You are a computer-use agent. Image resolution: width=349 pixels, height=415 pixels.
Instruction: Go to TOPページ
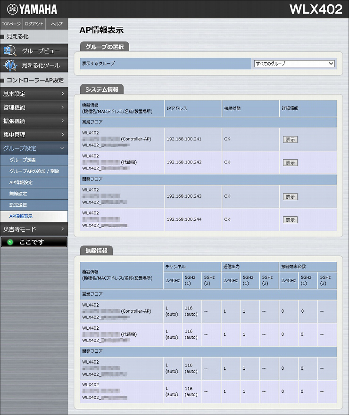point(11,24)
